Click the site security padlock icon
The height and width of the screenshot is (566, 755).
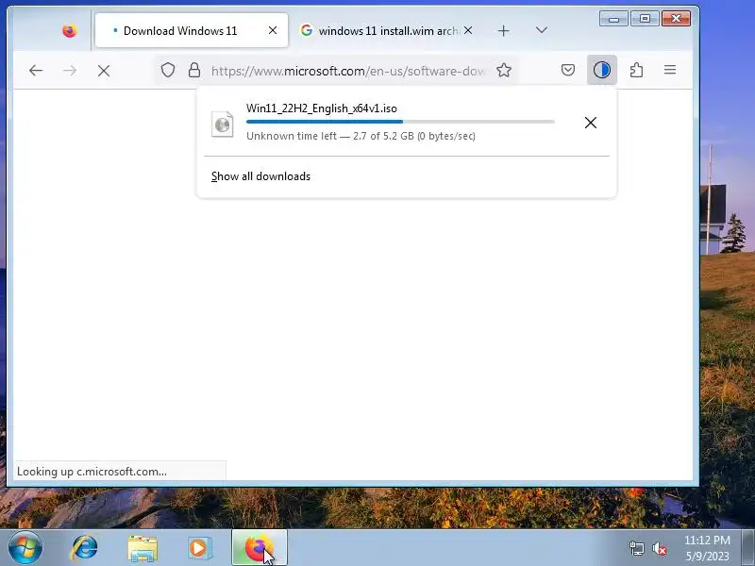pos(194,70)
